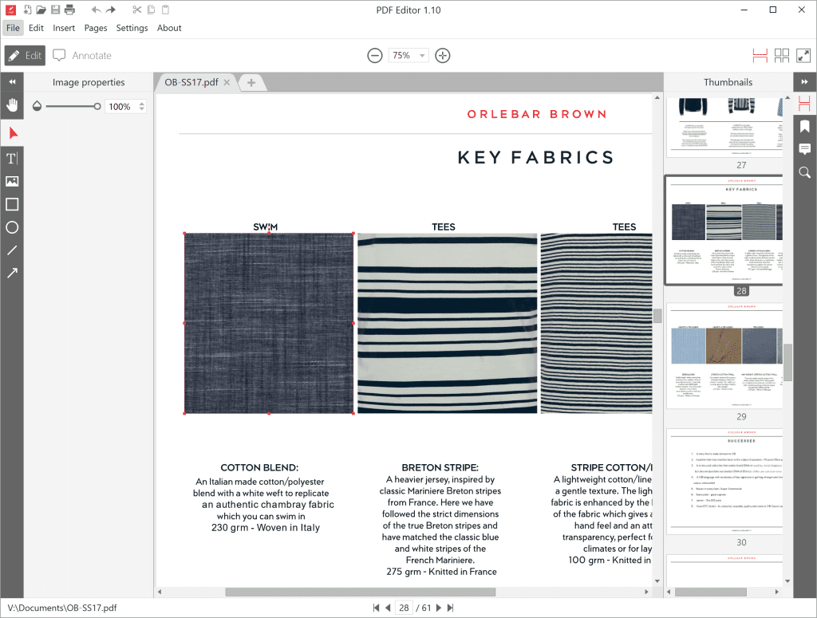Select the Image insert tool
This screenshot has height=618, width=817.
(x=11, y=181)
